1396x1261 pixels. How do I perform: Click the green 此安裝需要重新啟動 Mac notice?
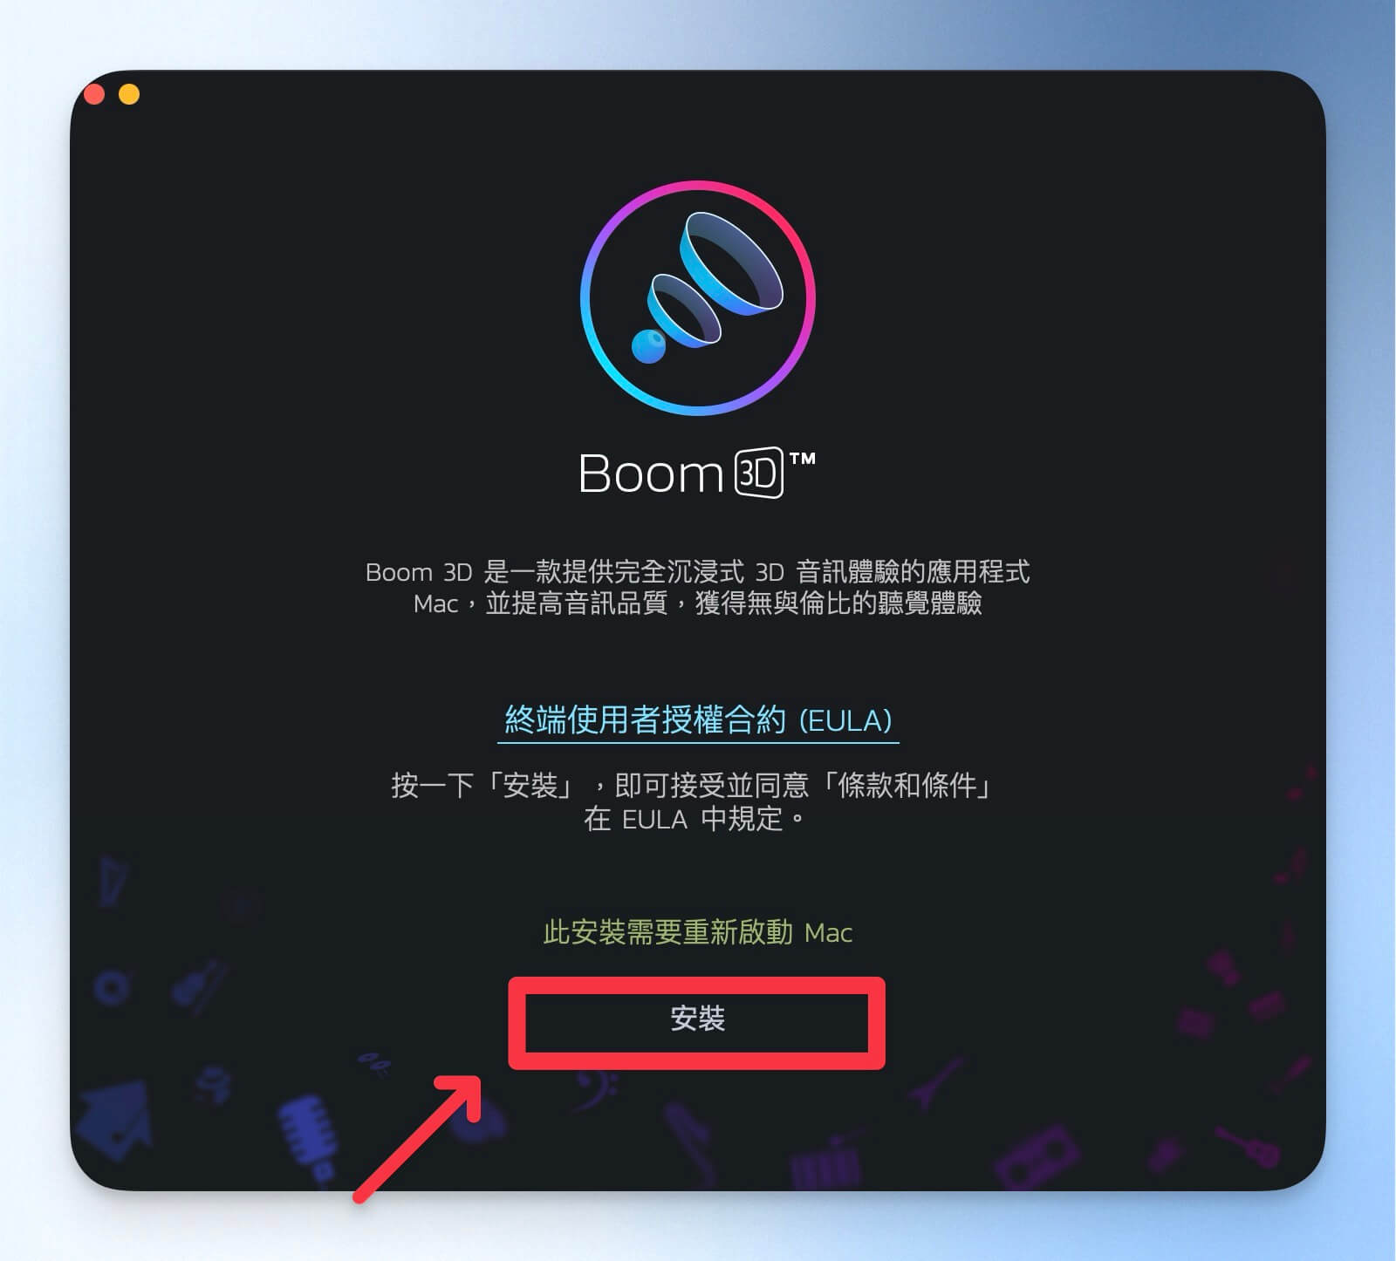[697, 932]
